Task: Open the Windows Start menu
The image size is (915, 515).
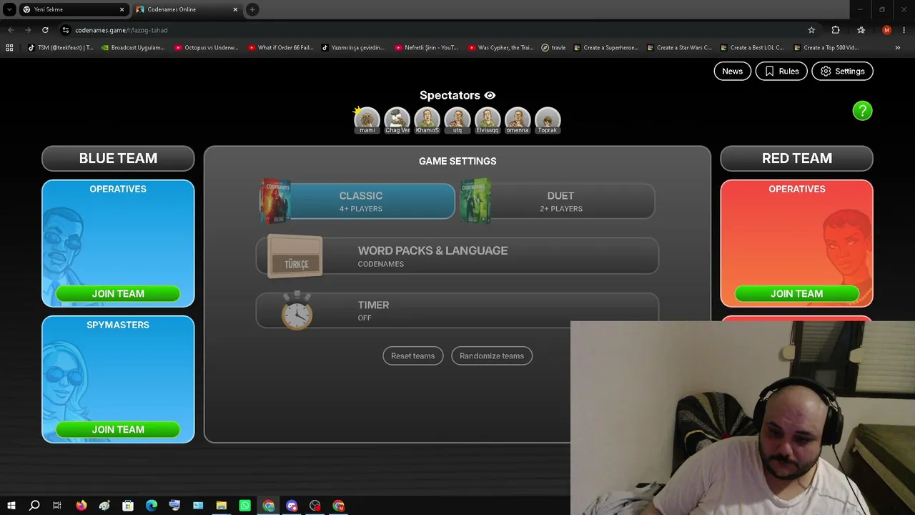Action: [11, 506]
